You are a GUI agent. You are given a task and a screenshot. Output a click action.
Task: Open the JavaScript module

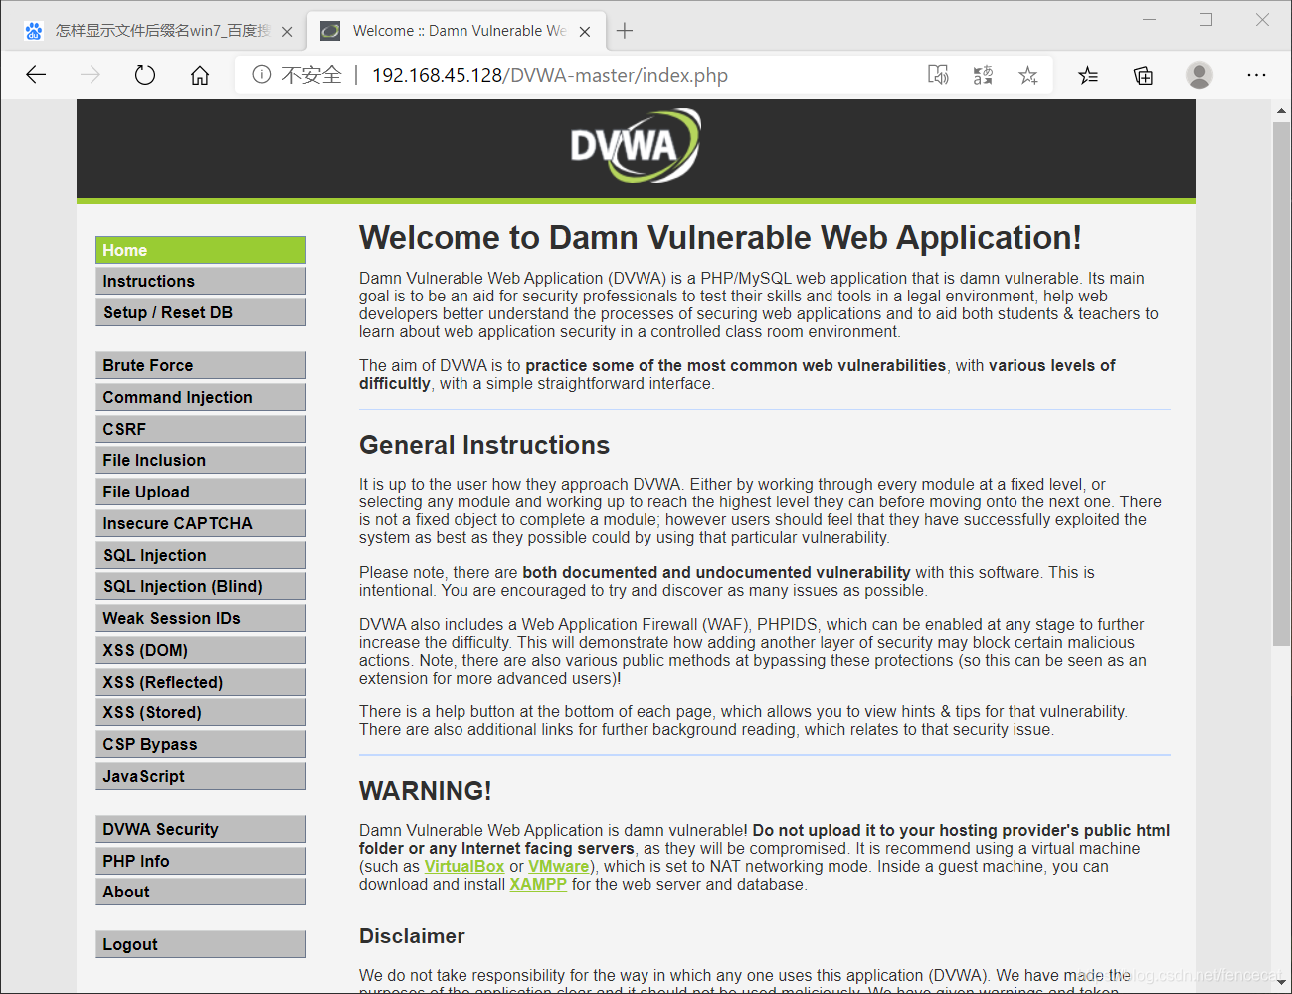point(201,776)
